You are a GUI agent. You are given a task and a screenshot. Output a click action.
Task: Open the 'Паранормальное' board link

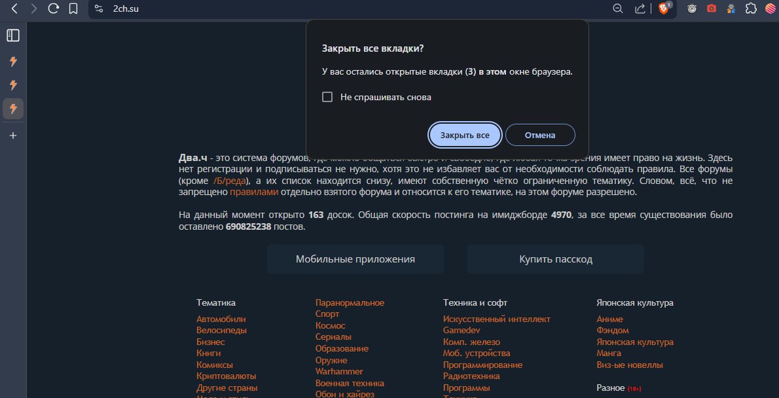350,302
